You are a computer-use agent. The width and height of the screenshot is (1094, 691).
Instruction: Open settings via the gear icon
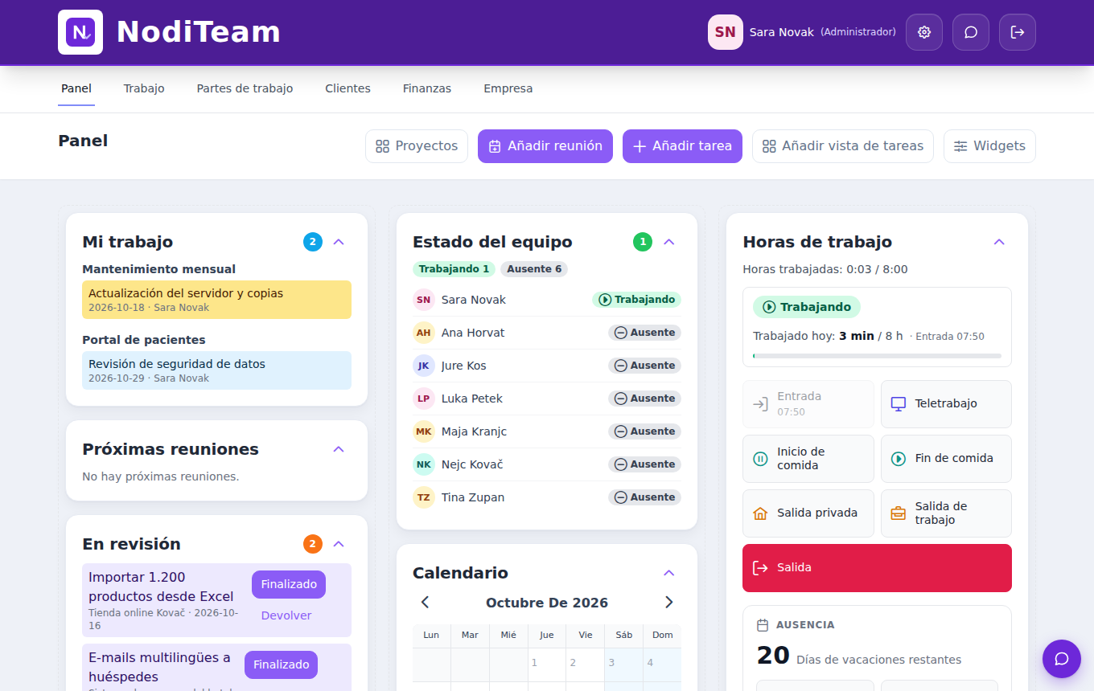[x=924, y=32]
